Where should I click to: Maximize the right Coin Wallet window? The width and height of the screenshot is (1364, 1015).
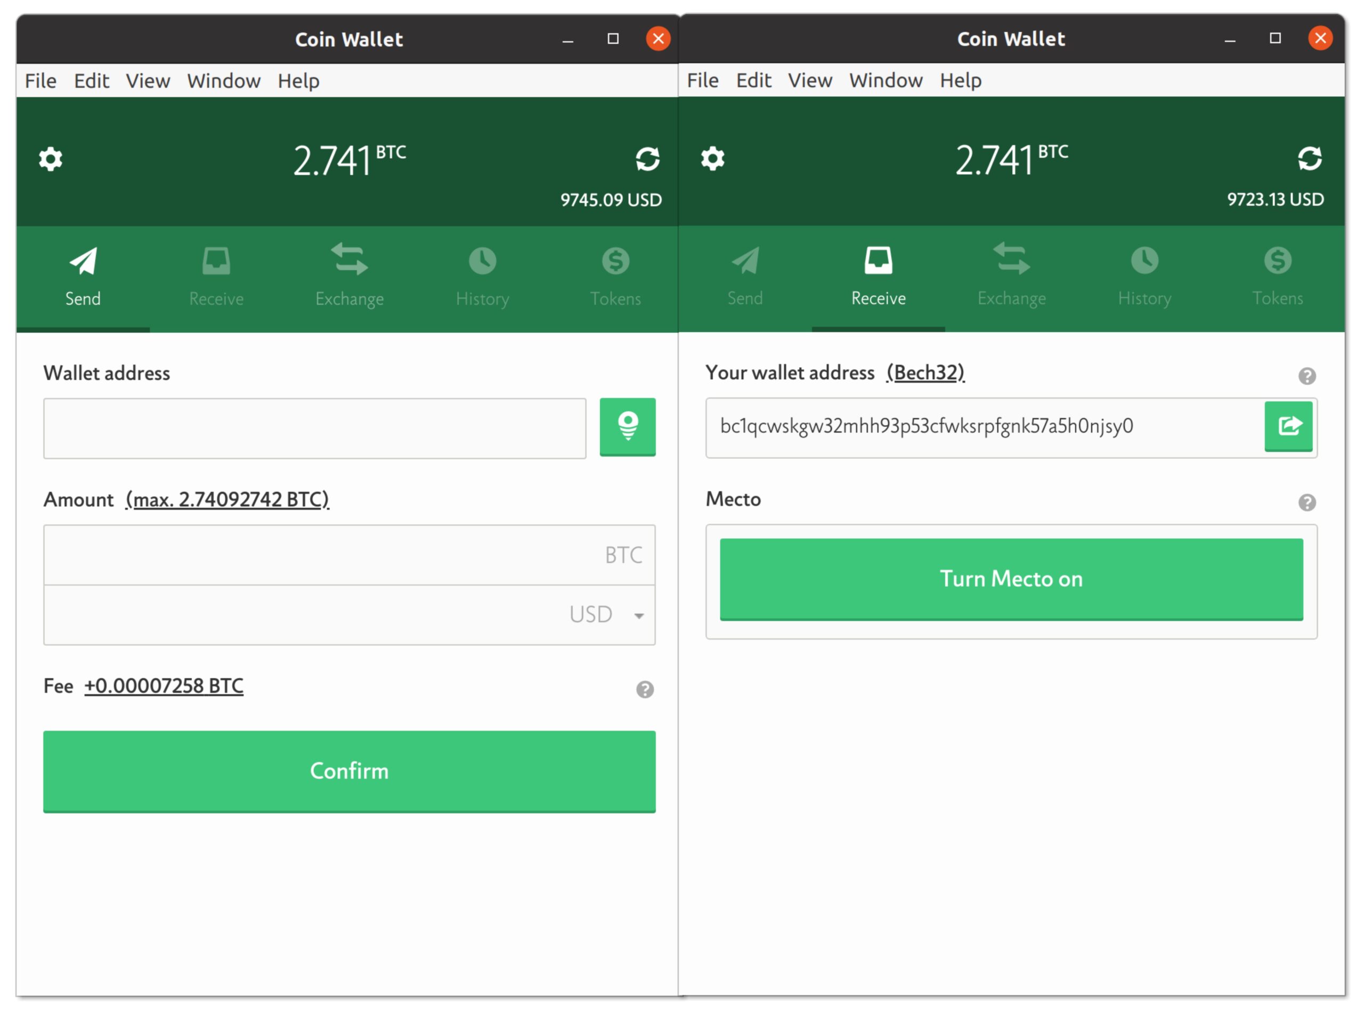(x=1276, y=38)
